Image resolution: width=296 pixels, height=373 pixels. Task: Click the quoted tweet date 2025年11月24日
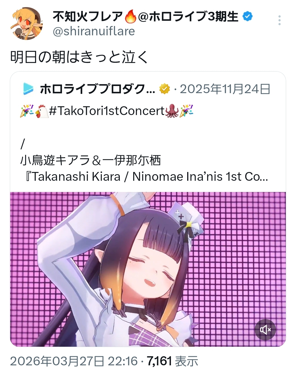click(225, 89)
